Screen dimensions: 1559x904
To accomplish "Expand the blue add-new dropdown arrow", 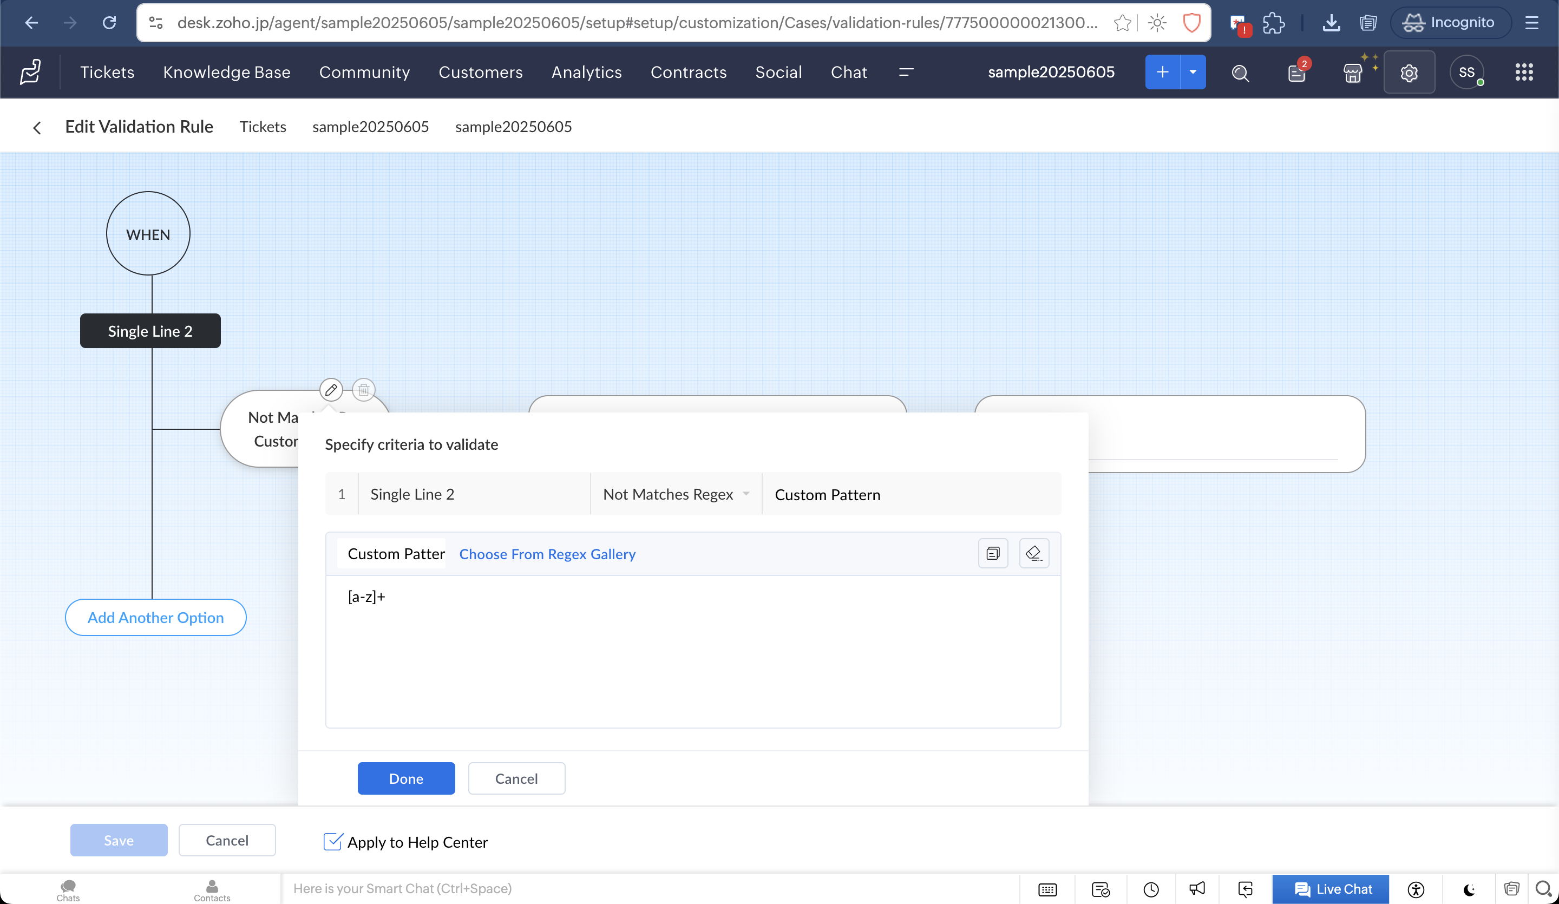I will pos(1193,73).
